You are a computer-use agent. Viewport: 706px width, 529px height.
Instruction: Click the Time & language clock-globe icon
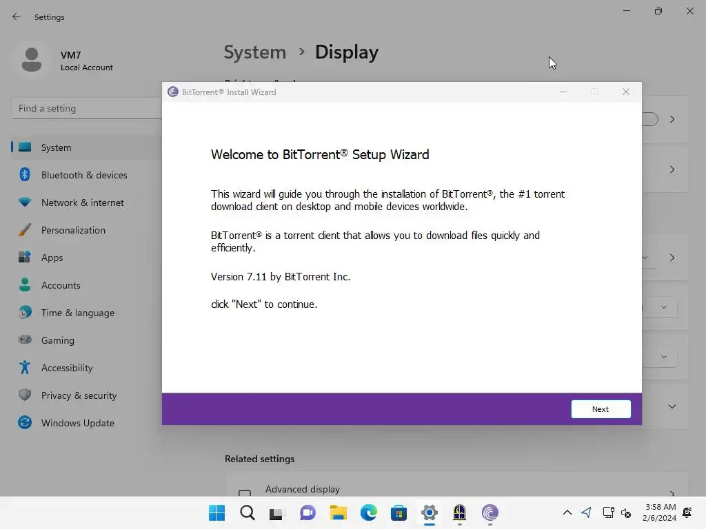(x=25, y=312)
